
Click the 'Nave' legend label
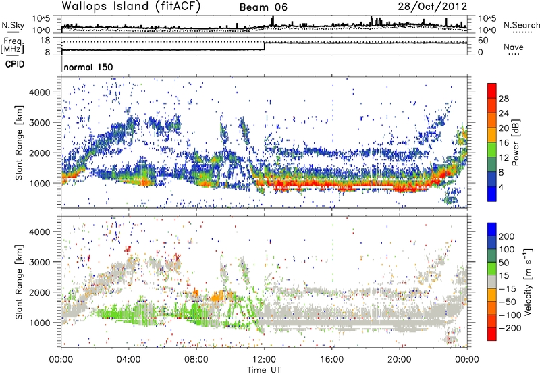[x=514, y=47]
